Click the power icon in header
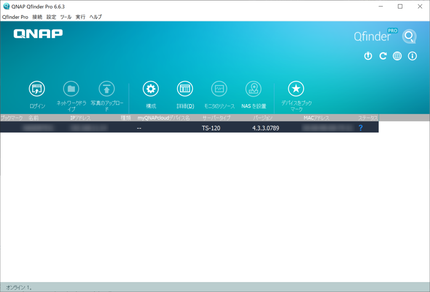Image resolution: width=430 pixels, height=292 pixels. tap(368, 56)
